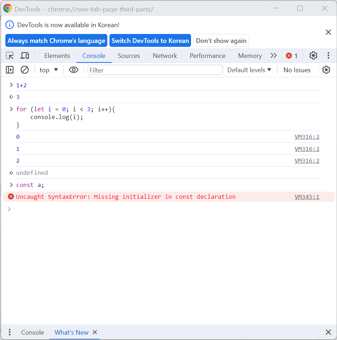337x340 pixels.
Task: Maximize the DevTools window
Action: tap(300, 8)
